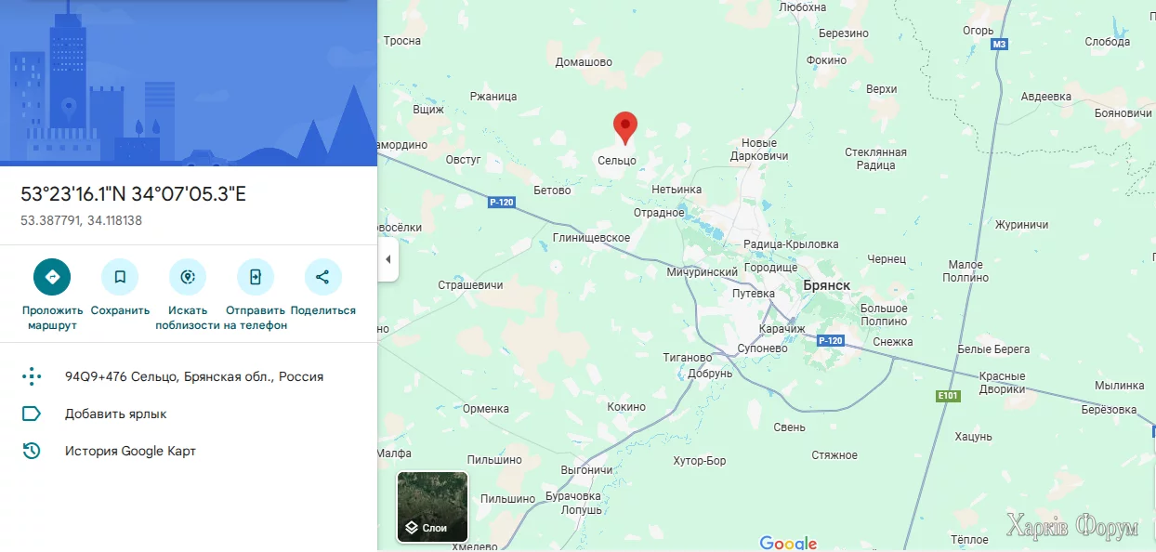
Task: Click the M3 highway badge
Action: point(999,44)
